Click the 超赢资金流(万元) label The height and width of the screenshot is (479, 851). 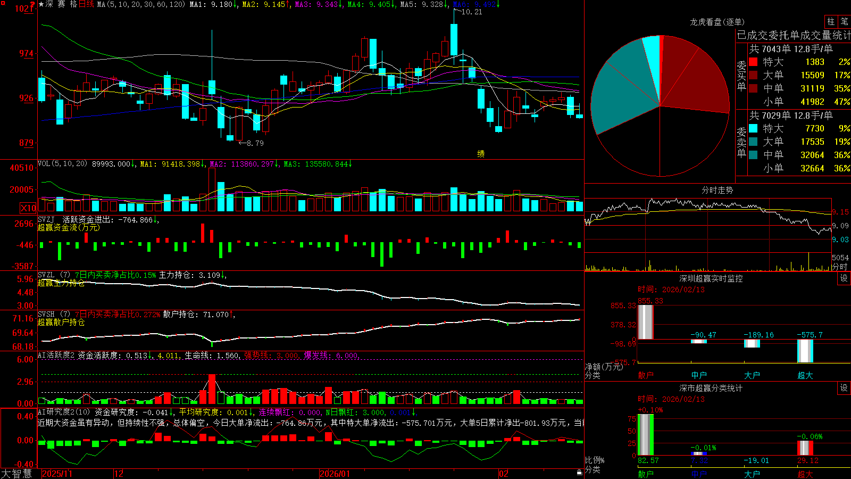pyautogui.click(x=69, y=228)
